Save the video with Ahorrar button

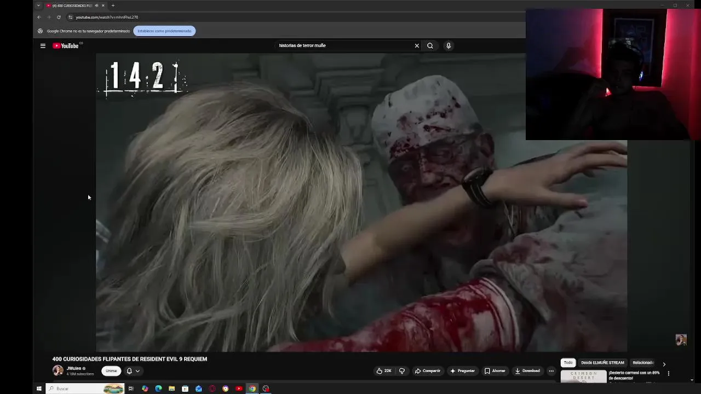tap(495, 371)
